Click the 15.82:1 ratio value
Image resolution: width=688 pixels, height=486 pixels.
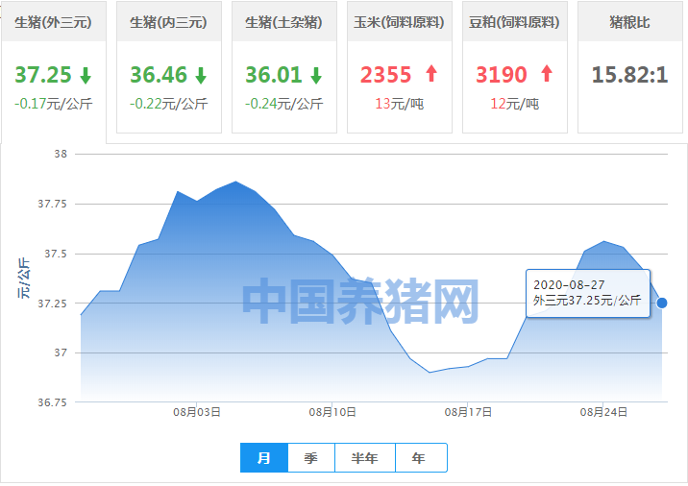(x=629, y=75)
